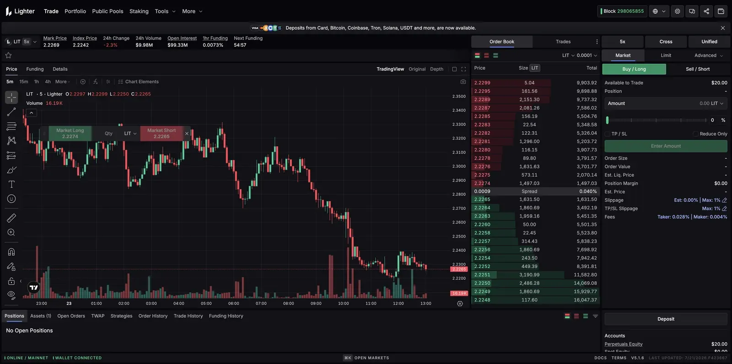Viewport: 732px width, 364px height.
Task: Open the Funding History tab
Action: (226, 316)
